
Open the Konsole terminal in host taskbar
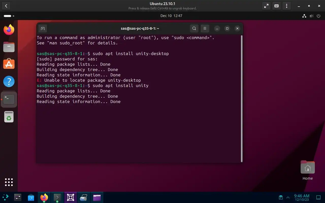[x=57, y=197]
